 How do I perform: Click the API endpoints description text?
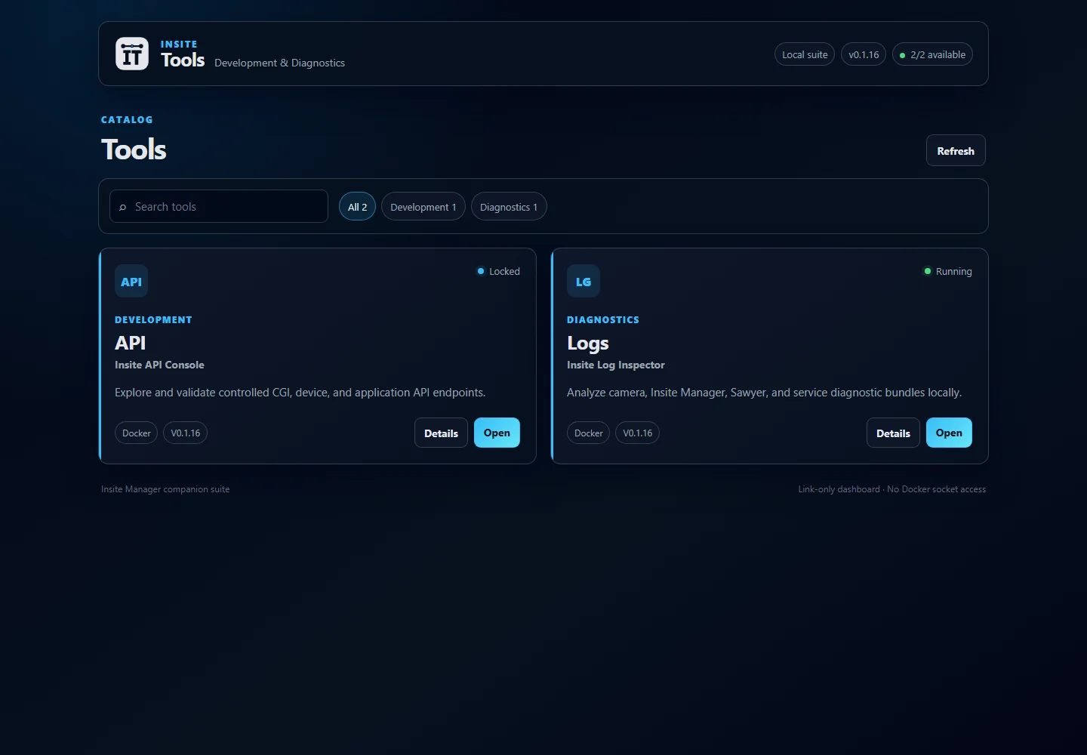tap(300, 393)
